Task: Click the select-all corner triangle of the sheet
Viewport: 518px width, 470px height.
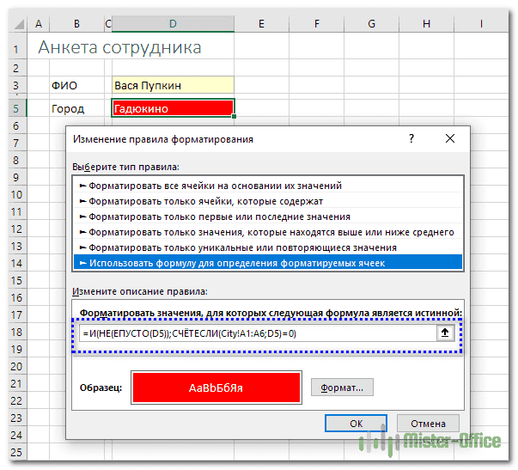Action: 19,24
